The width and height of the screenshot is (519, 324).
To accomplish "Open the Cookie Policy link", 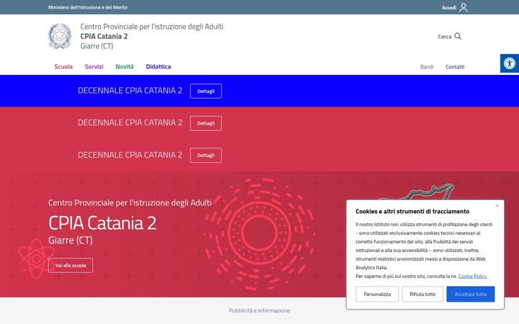I will tap(473, 276).
